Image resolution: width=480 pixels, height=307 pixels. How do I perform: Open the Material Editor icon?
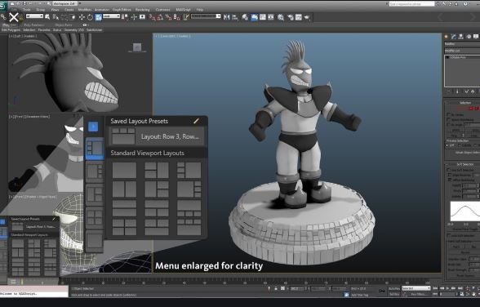[281, 17]
